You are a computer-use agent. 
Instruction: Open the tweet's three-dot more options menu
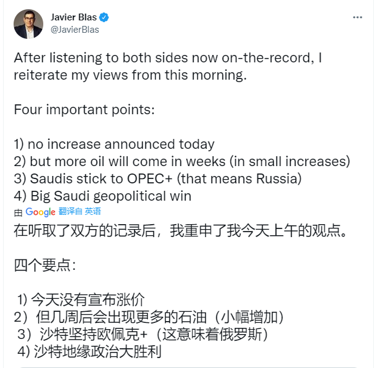(x=357, y=17)
